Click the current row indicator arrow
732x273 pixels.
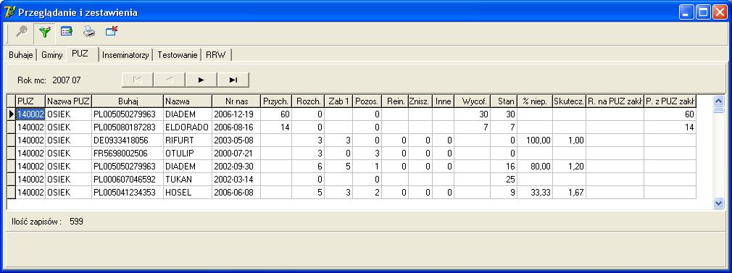tap(11, 114)
